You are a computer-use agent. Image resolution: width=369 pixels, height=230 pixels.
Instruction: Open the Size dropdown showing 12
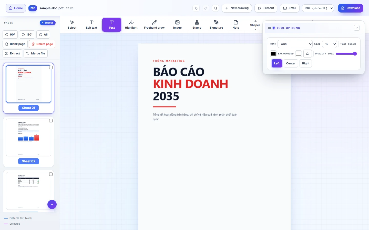(330, 44)
